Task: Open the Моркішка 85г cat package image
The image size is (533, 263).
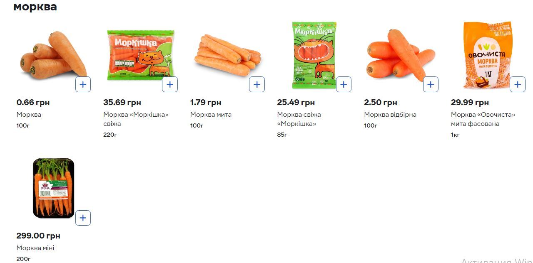Action: [x=314, y=55]
